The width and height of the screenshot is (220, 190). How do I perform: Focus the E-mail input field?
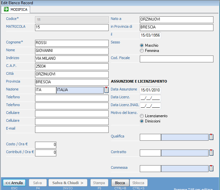71,129
